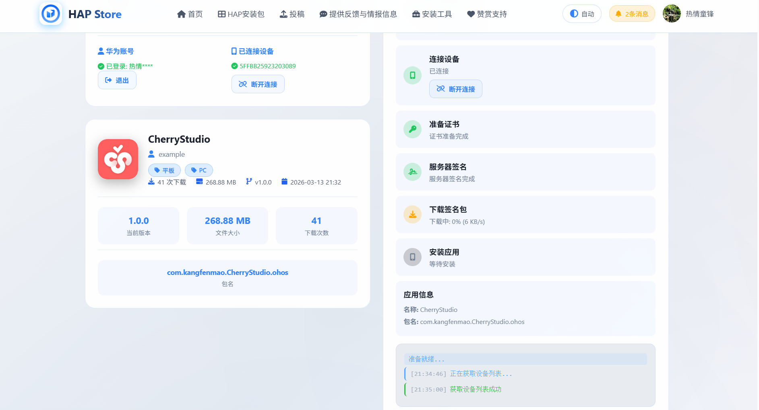Click device serial 5FFBB25923203089

(268, 66)
